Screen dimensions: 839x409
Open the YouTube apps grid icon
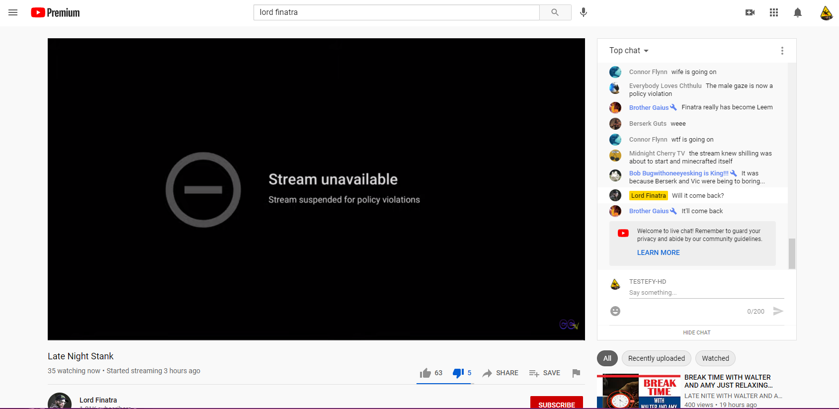coord(774,12)
